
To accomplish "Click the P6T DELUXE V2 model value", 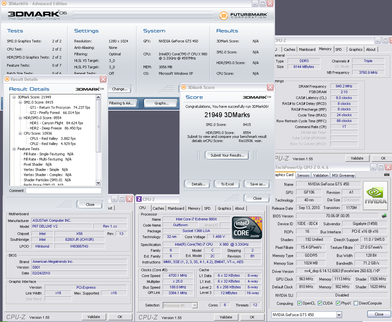I will pos(62,226).
